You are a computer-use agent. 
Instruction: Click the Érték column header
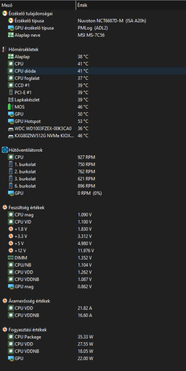(x=83, y=5)
